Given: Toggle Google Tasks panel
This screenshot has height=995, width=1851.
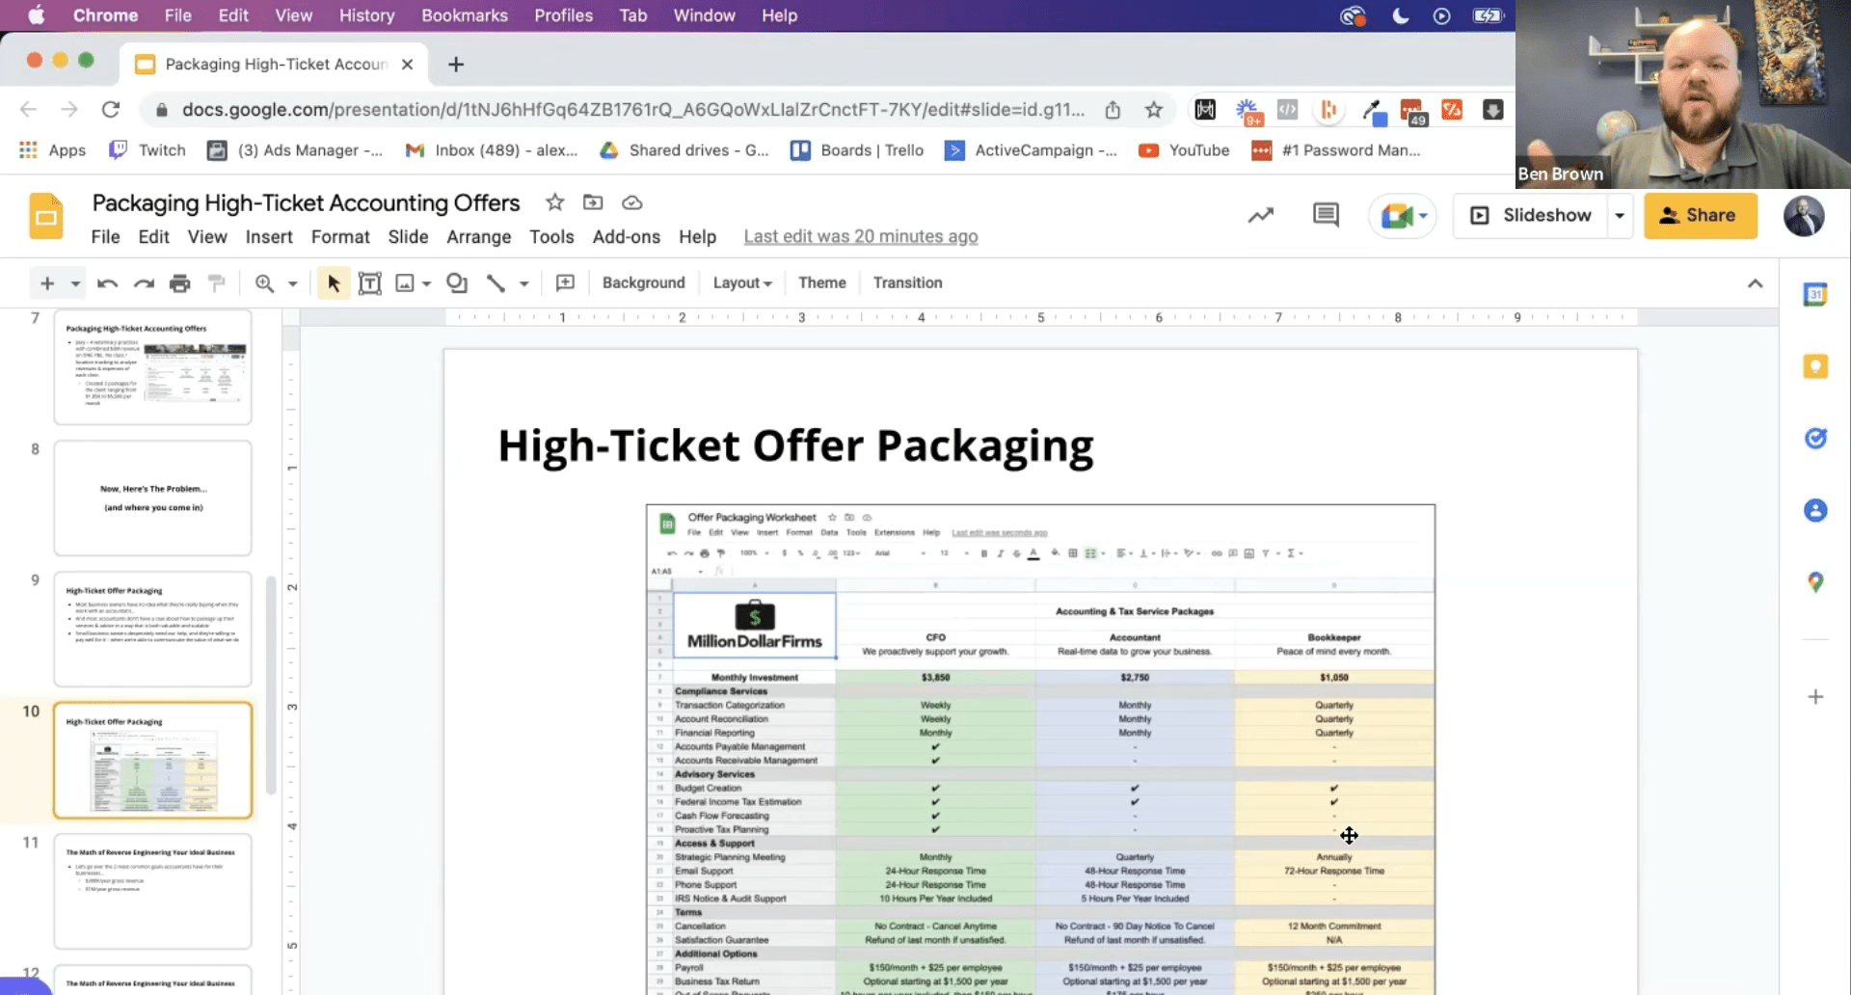Looking at the screenshot, I should pyautogui.click(x=1815, y=439).
